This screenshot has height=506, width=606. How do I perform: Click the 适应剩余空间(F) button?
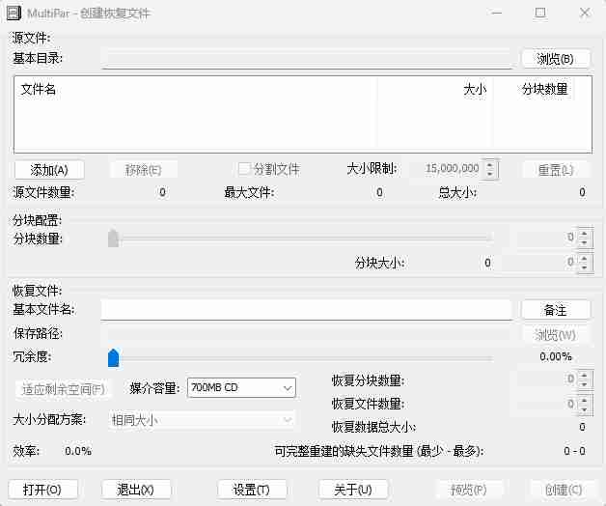coord(64,389)
